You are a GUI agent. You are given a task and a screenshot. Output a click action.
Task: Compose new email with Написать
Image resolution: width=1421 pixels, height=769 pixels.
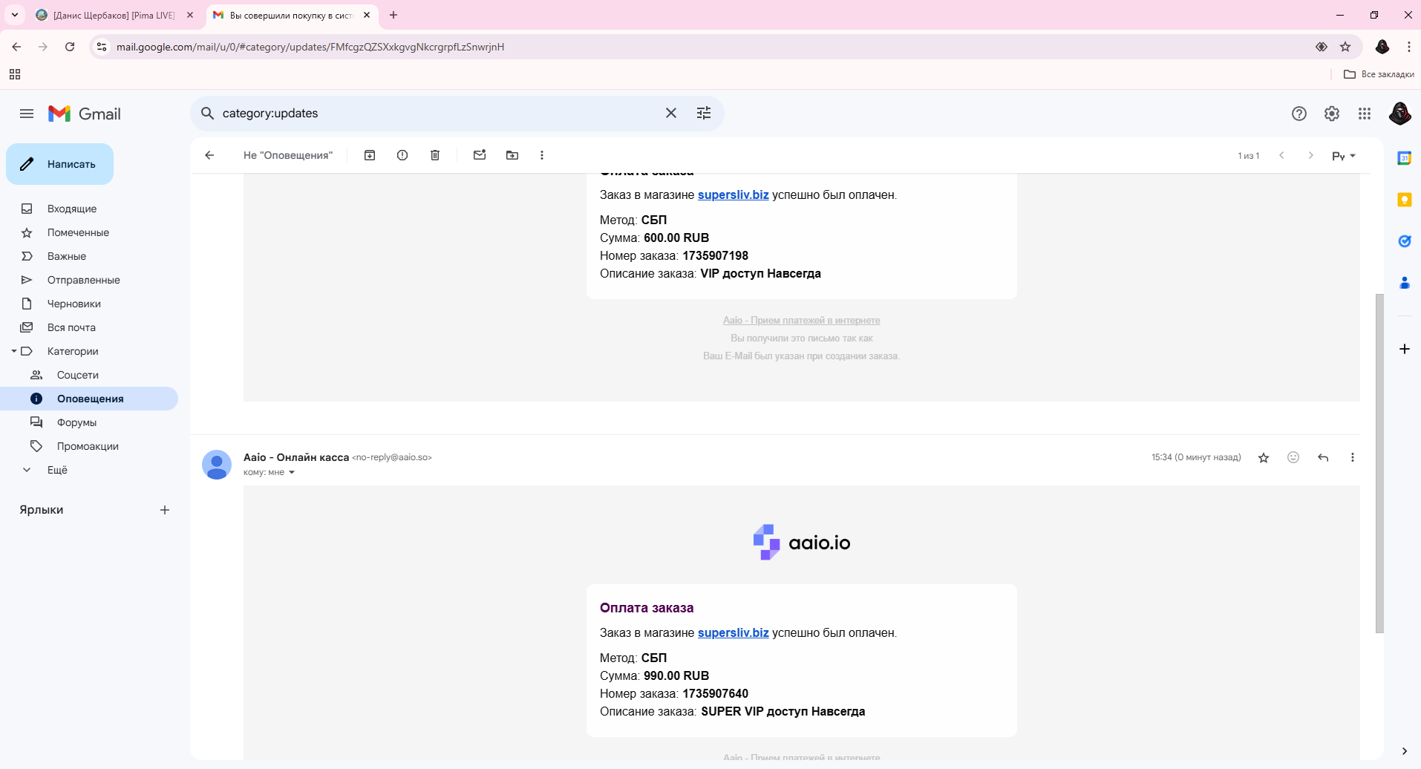[59, 164]
